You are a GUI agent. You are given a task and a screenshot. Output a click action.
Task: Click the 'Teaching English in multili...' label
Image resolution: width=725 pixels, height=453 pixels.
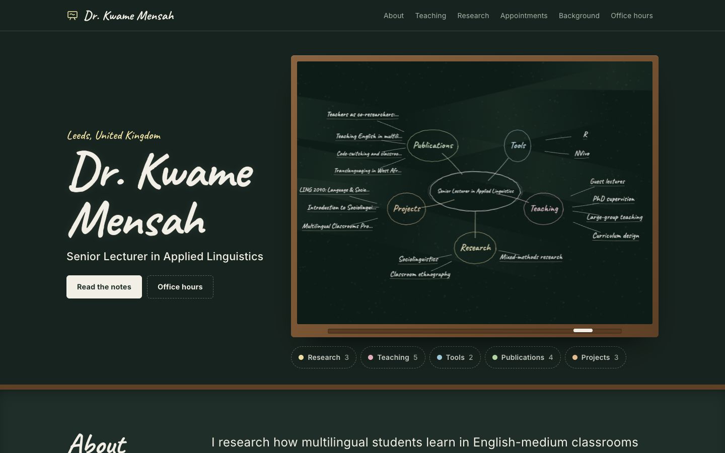[x=369, y=136]
